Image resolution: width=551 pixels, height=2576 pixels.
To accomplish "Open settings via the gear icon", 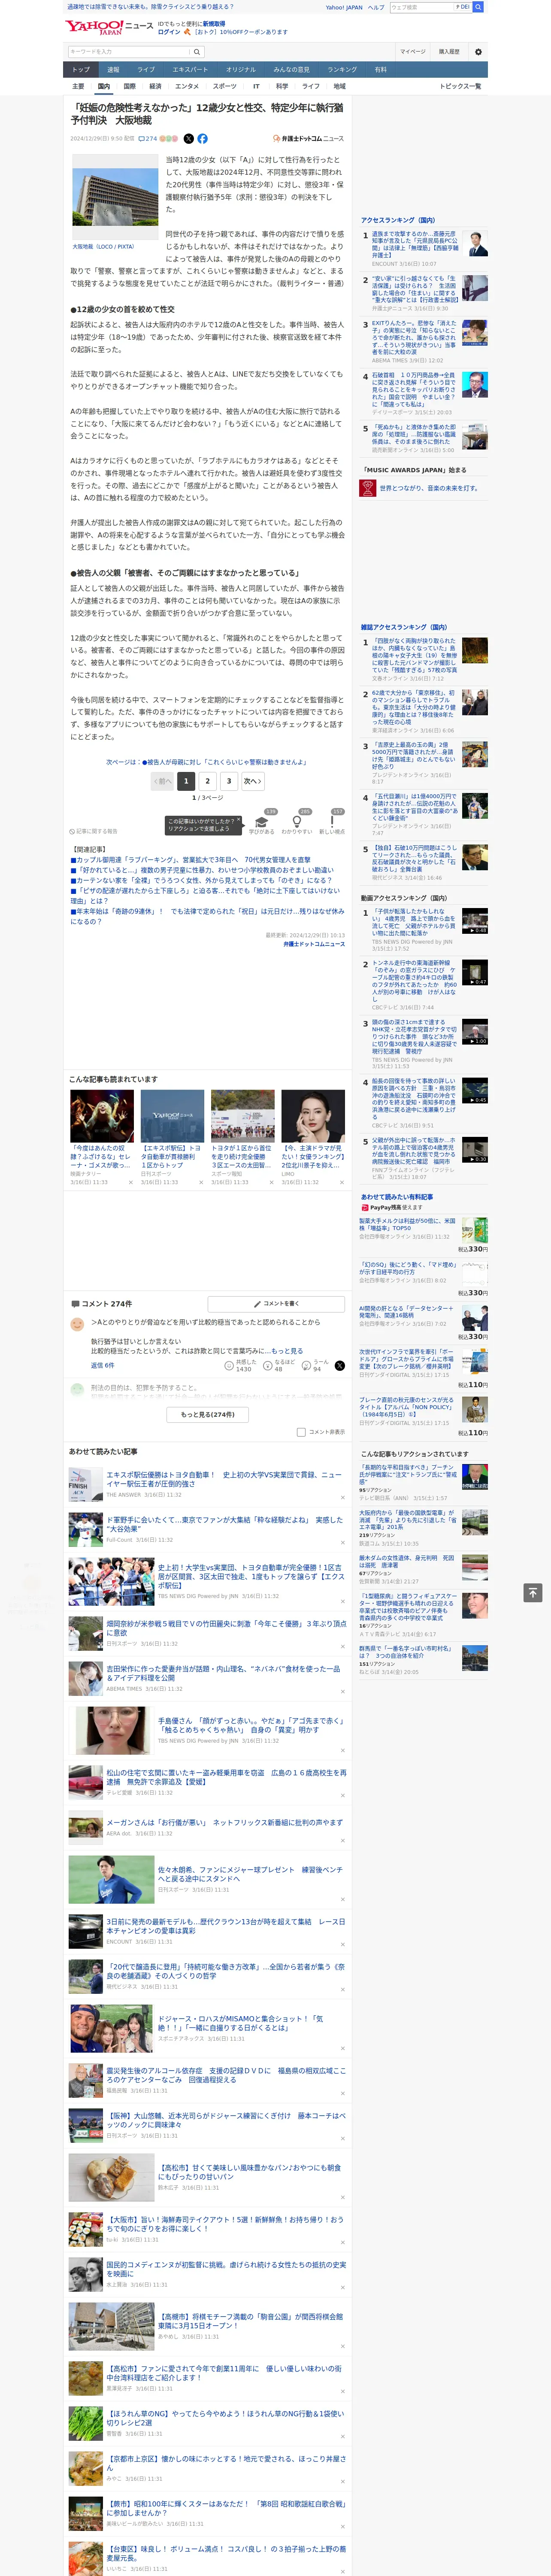I will (478, 52).
